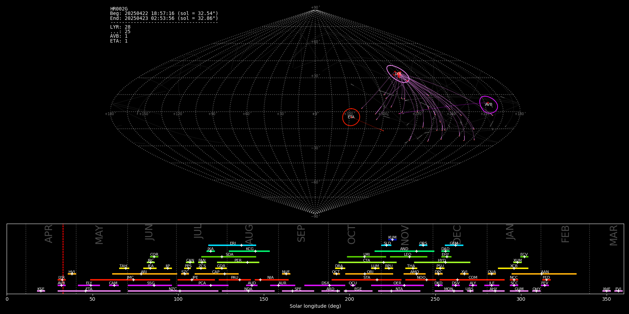Click the NTA shower bar label
This screenshot has height=314, width=629.
click(x=399, y=289)
